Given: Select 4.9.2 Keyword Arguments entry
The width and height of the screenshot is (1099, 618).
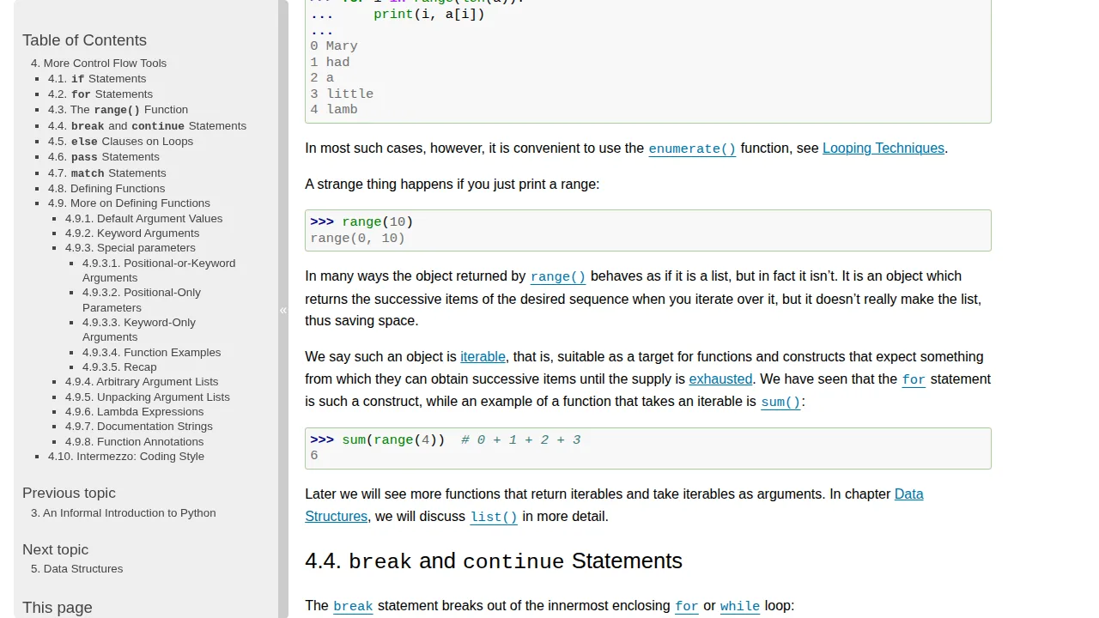Looking at the screenshot, I should (x=132, y=233).
